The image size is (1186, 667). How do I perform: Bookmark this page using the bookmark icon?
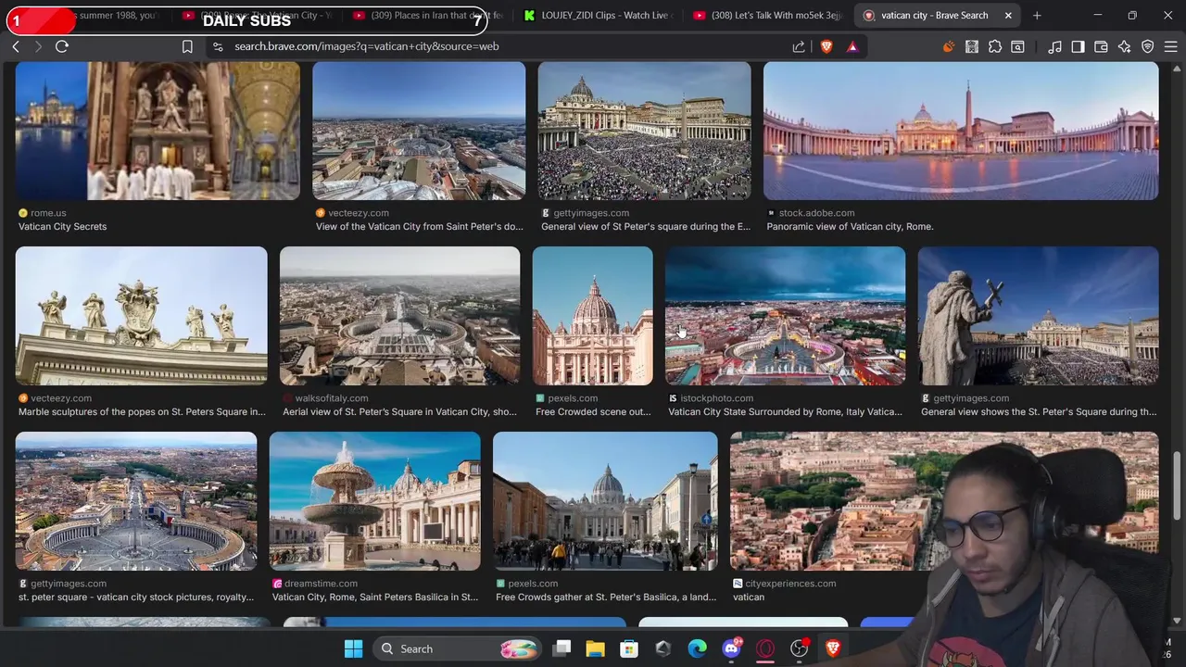[187, 46]
